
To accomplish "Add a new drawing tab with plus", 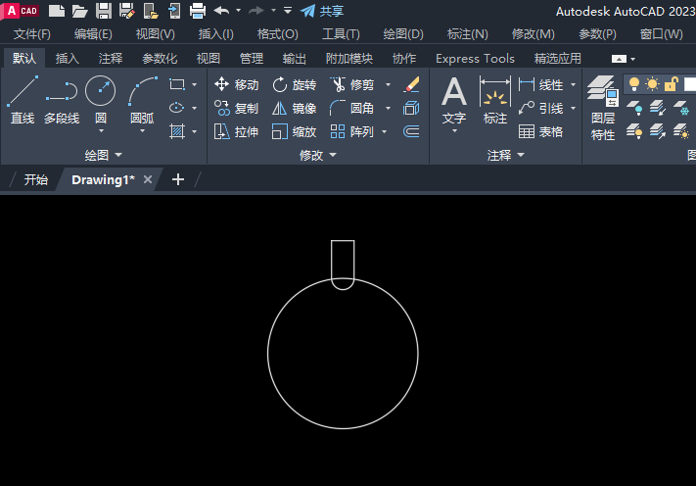I will [178, 179].
